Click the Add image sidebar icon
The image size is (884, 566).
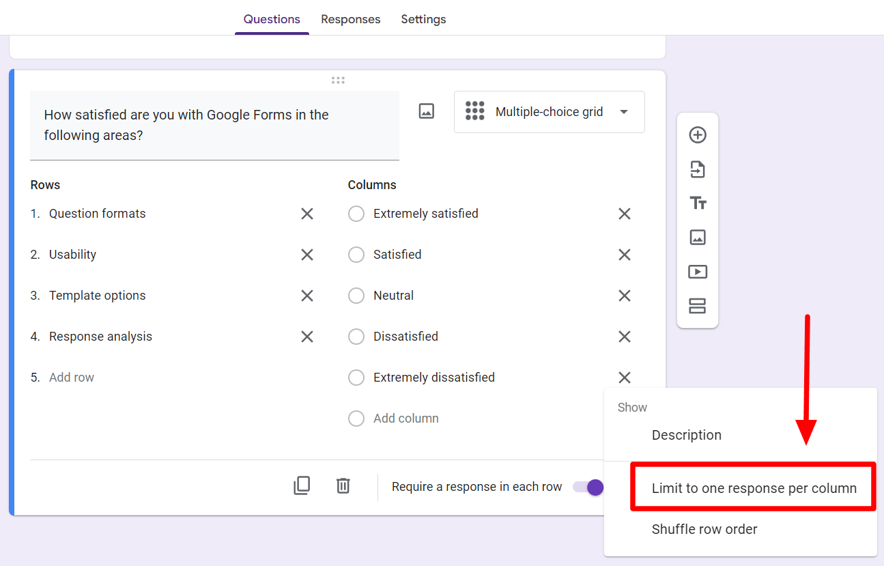[697, 238]
